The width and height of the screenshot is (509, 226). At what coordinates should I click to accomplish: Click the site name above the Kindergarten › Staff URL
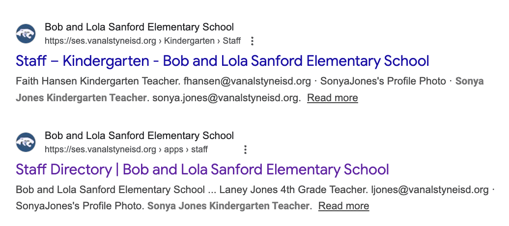point(139,27)
